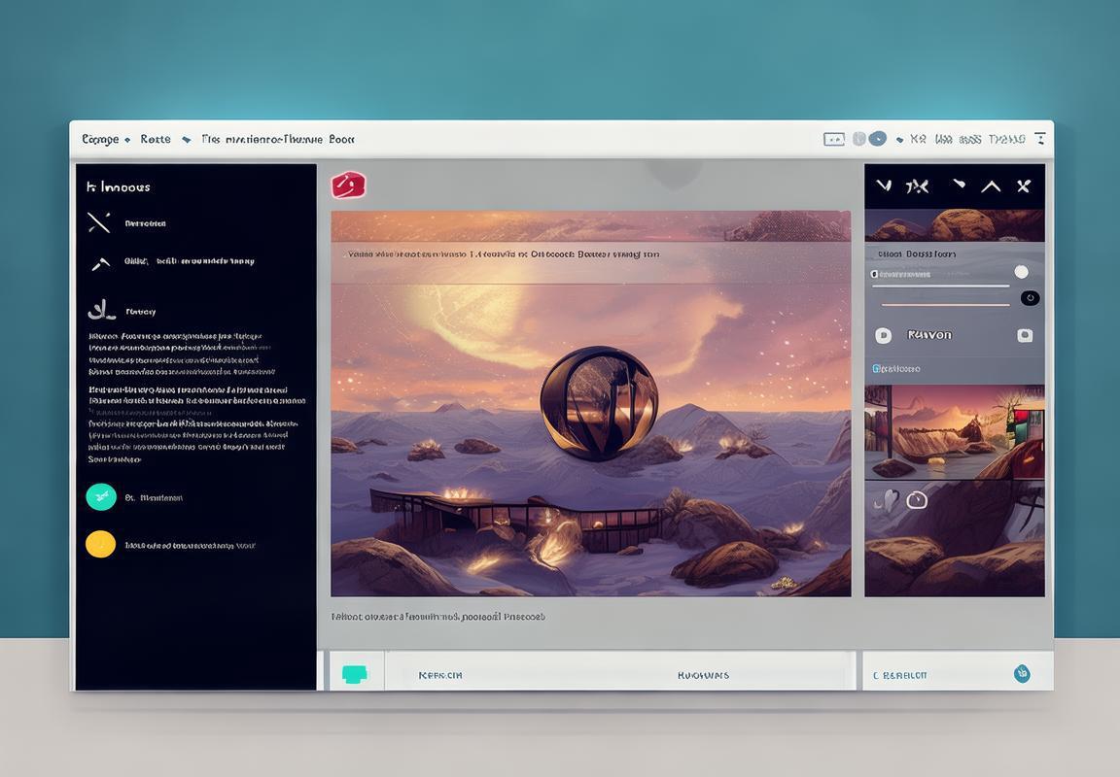Click the round blue icon in bottom-right bar

(1021, 674)
